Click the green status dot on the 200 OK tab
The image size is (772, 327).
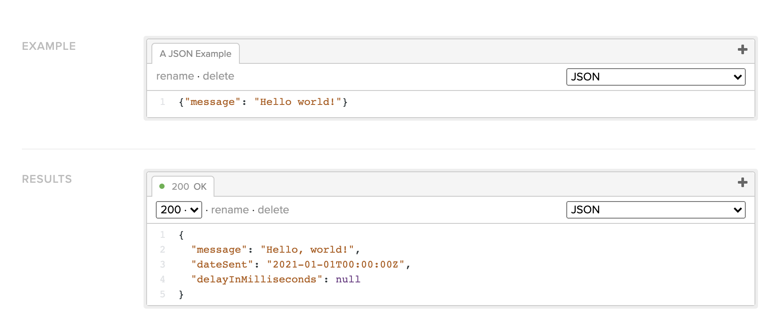pos(162,186)
